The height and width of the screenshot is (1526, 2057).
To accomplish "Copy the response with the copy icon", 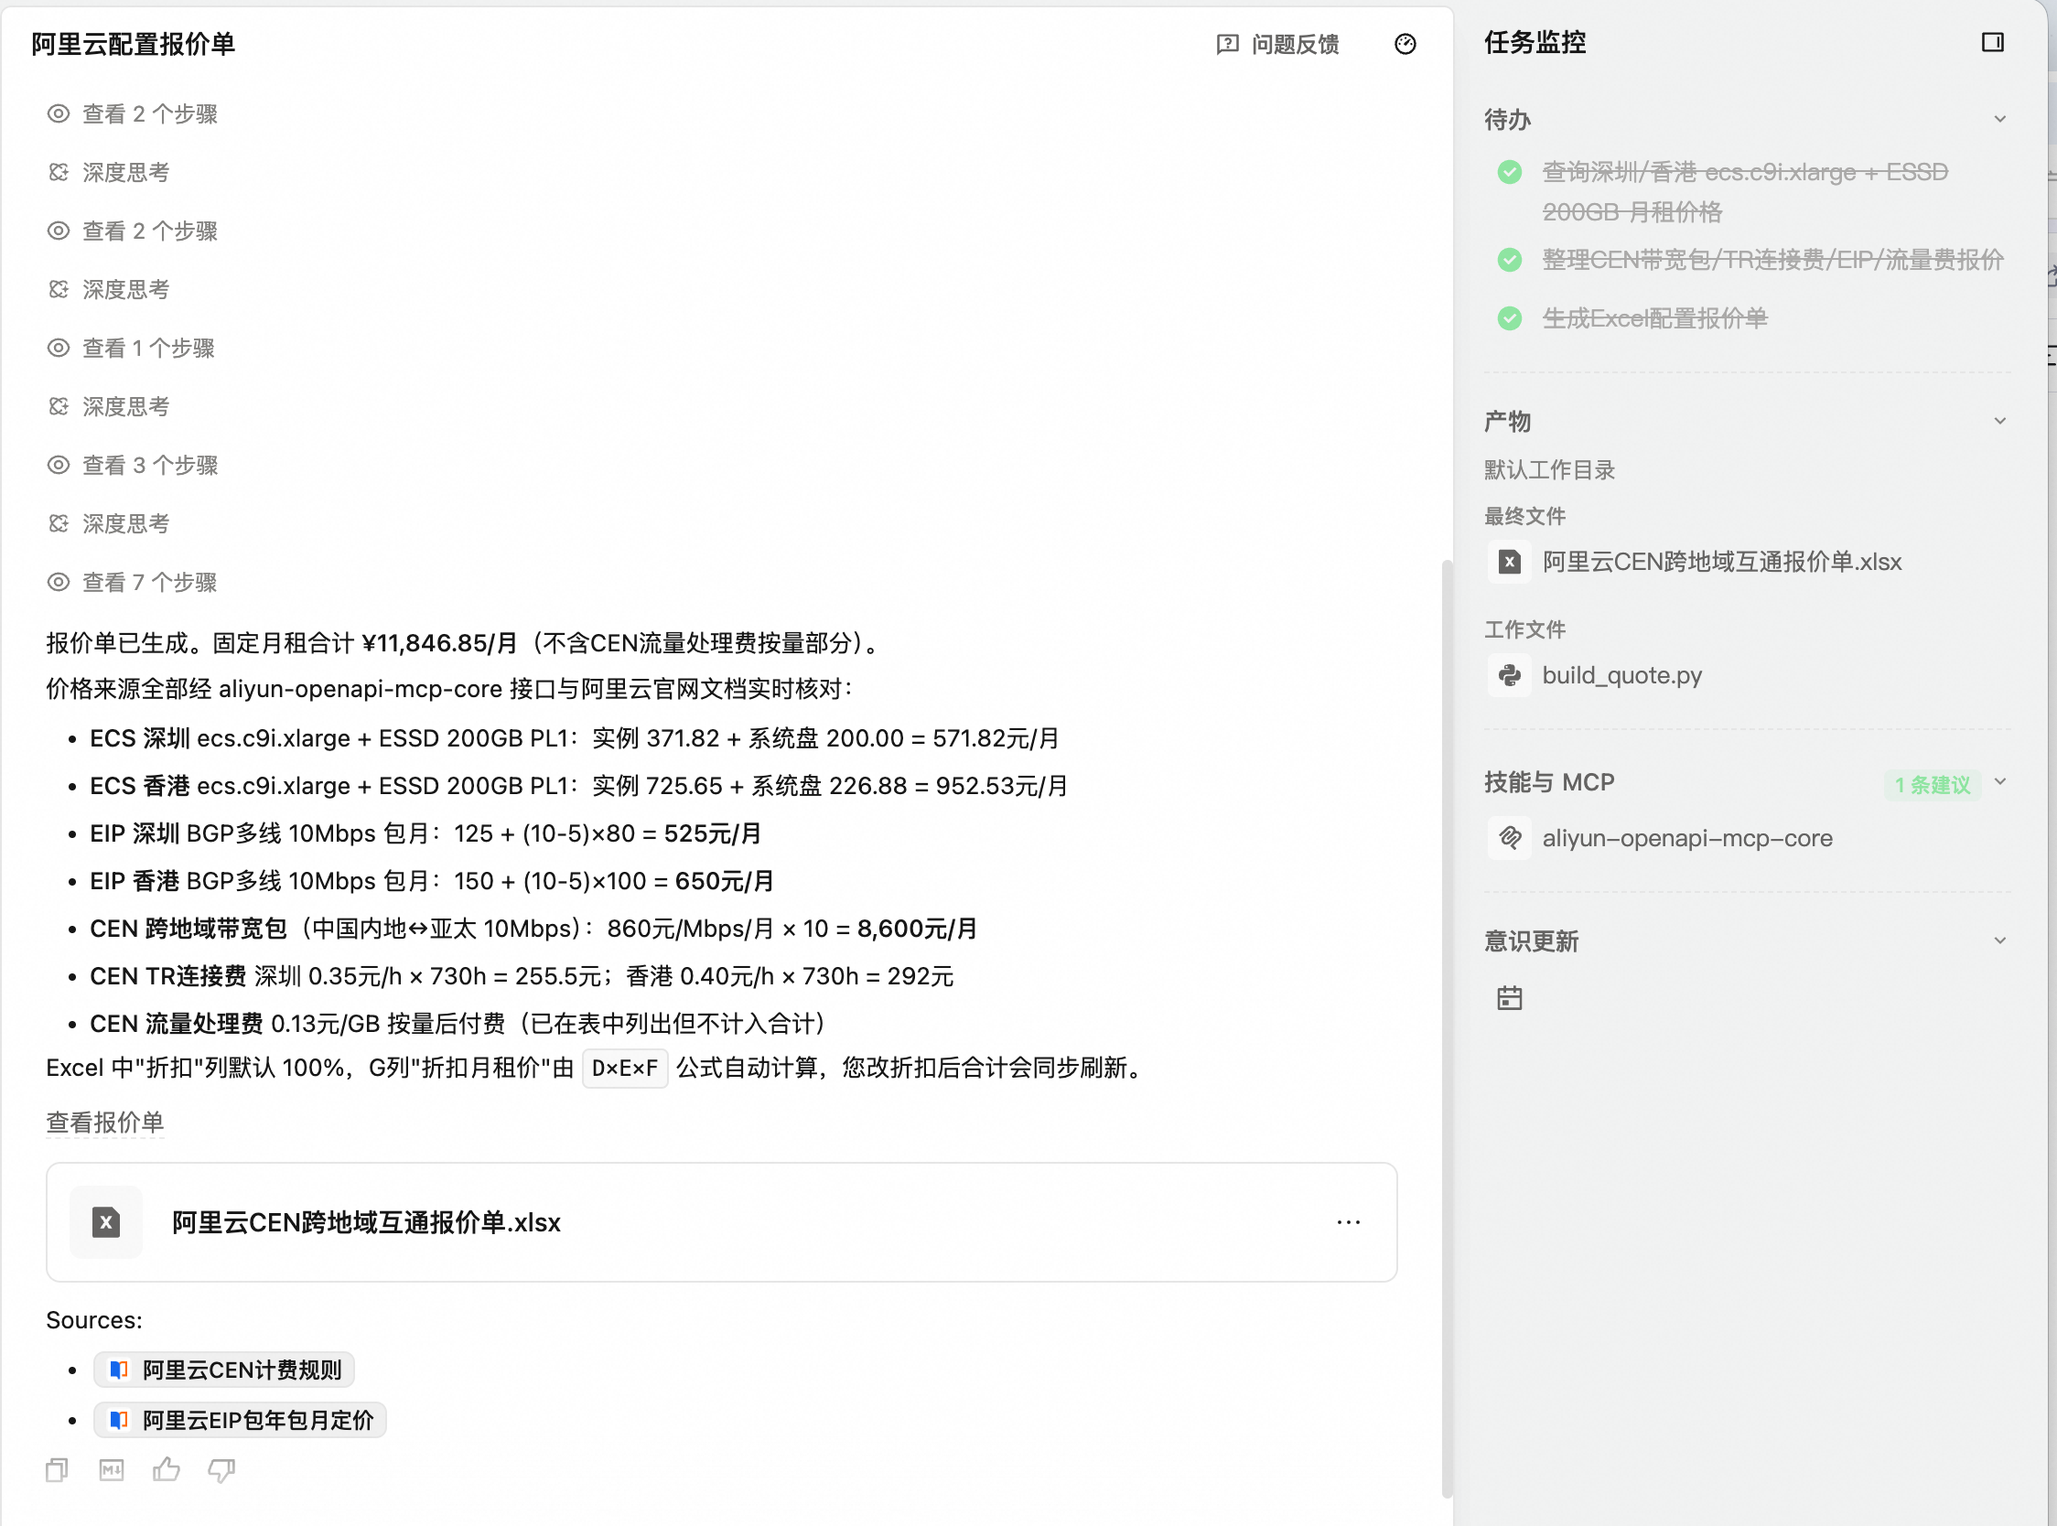I will [58, 1469].
